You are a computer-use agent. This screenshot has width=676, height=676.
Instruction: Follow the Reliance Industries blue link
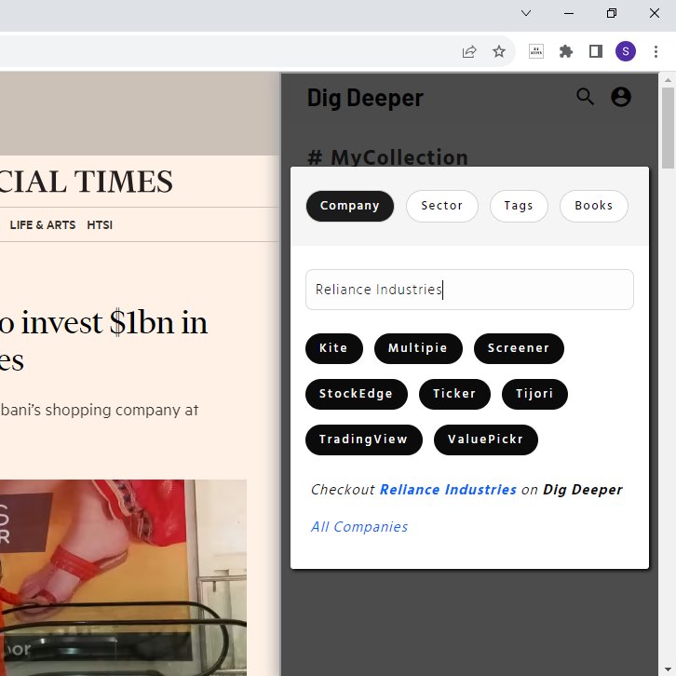pos(448,490)
